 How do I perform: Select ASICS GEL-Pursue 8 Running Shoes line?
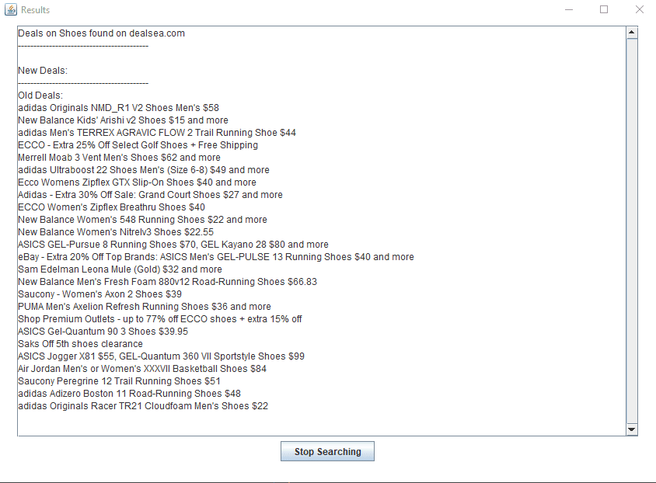click(173, 245)
